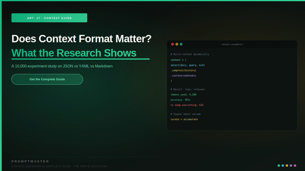Click the comment line Build context dynamically
305x171 pixels.
coord(190,54)
